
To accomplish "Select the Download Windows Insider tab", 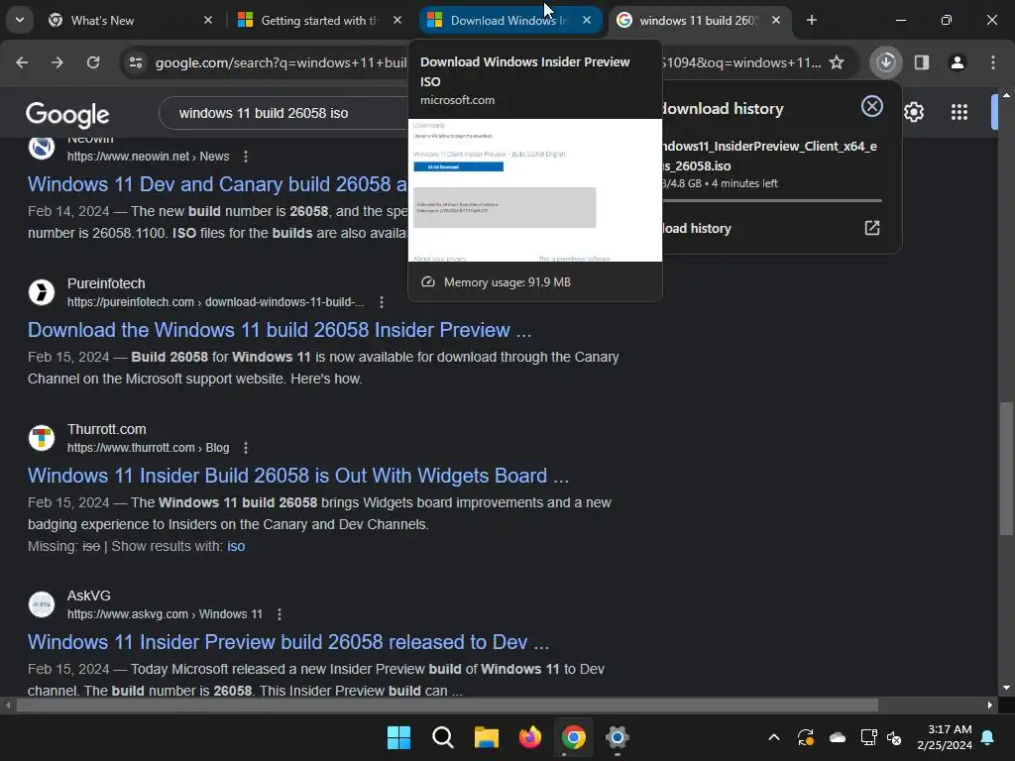I will (508, 21).
